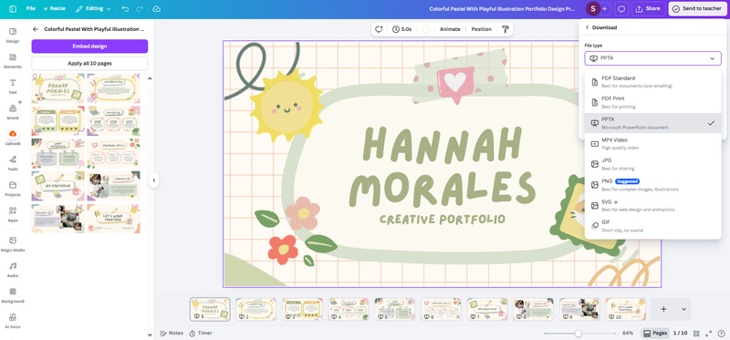Open the Notes panel
This screenshot has width=730, height=340.
tap(172, 333)
